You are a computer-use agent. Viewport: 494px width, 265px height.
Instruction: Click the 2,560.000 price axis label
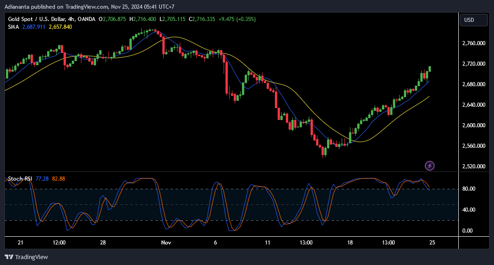473,146
